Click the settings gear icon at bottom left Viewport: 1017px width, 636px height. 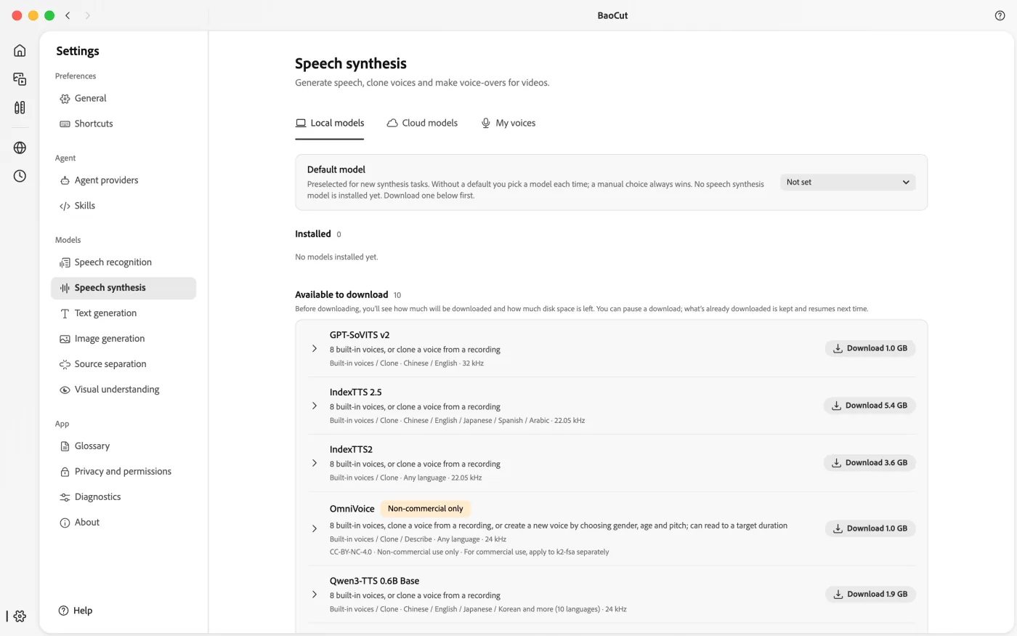(x=20, y=616)
